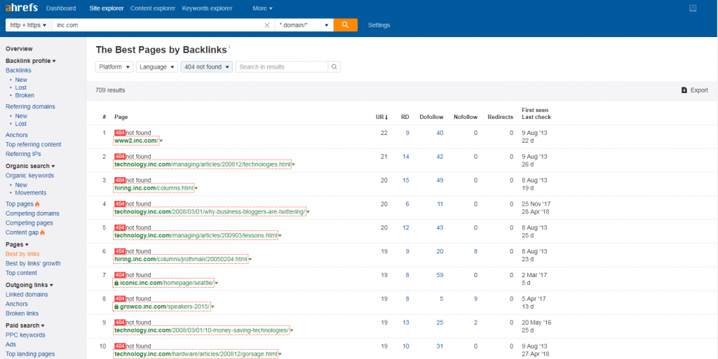Click the Export button

click(x=695, y=90)
